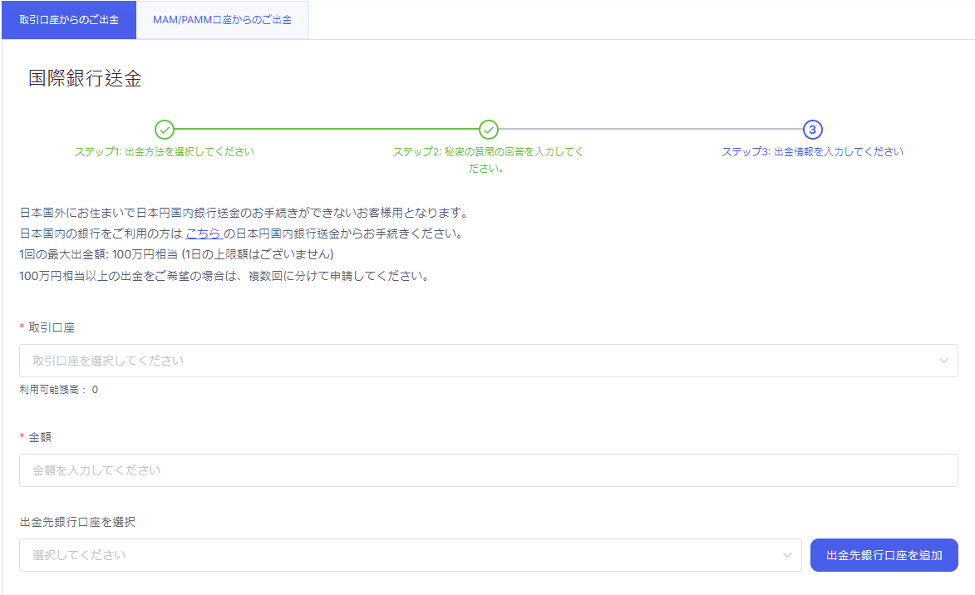Click the 出金先銀行口座を選択 field label
975x595 pixels.
77,522
